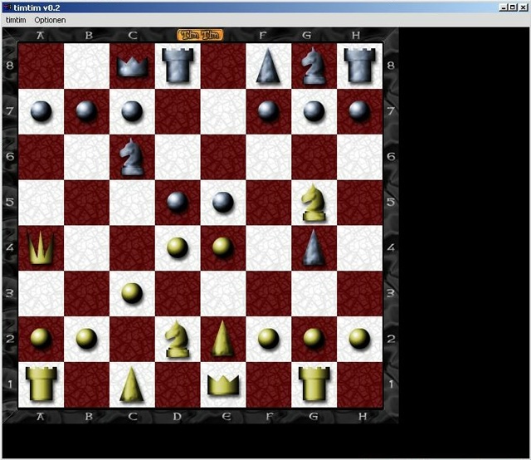Select the silver pawn on G7

[314, 111]
